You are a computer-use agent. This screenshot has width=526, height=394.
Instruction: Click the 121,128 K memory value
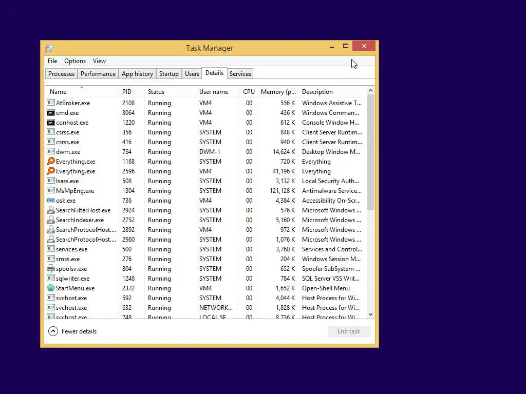282,191
